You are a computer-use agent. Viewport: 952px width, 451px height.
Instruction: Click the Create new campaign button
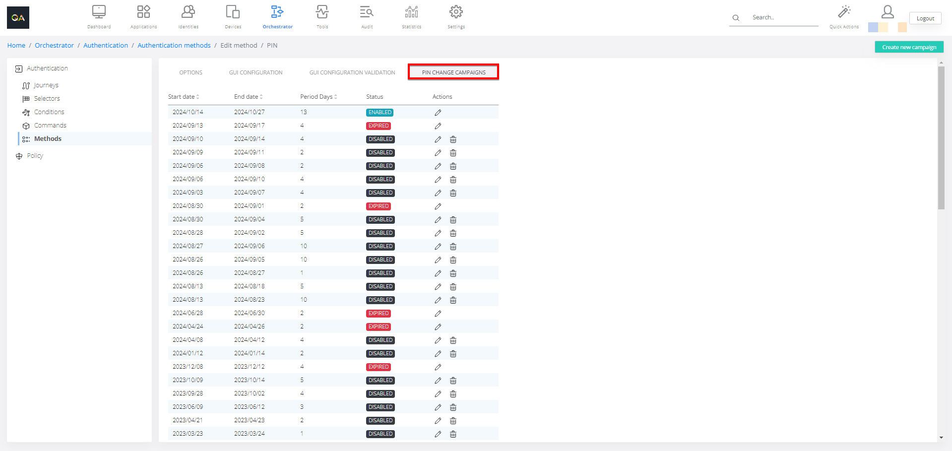pos(909,47)
